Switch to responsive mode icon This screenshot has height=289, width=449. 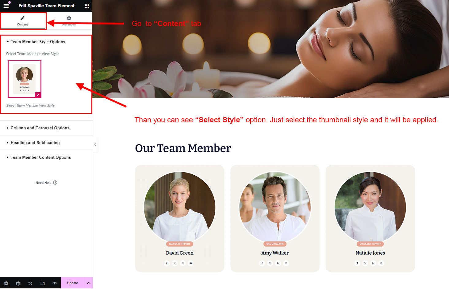click(x=43, y=283)
